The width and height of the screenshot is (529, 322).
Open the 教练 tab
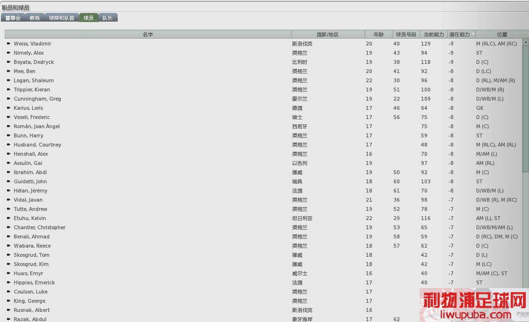[x=34, y=18]
